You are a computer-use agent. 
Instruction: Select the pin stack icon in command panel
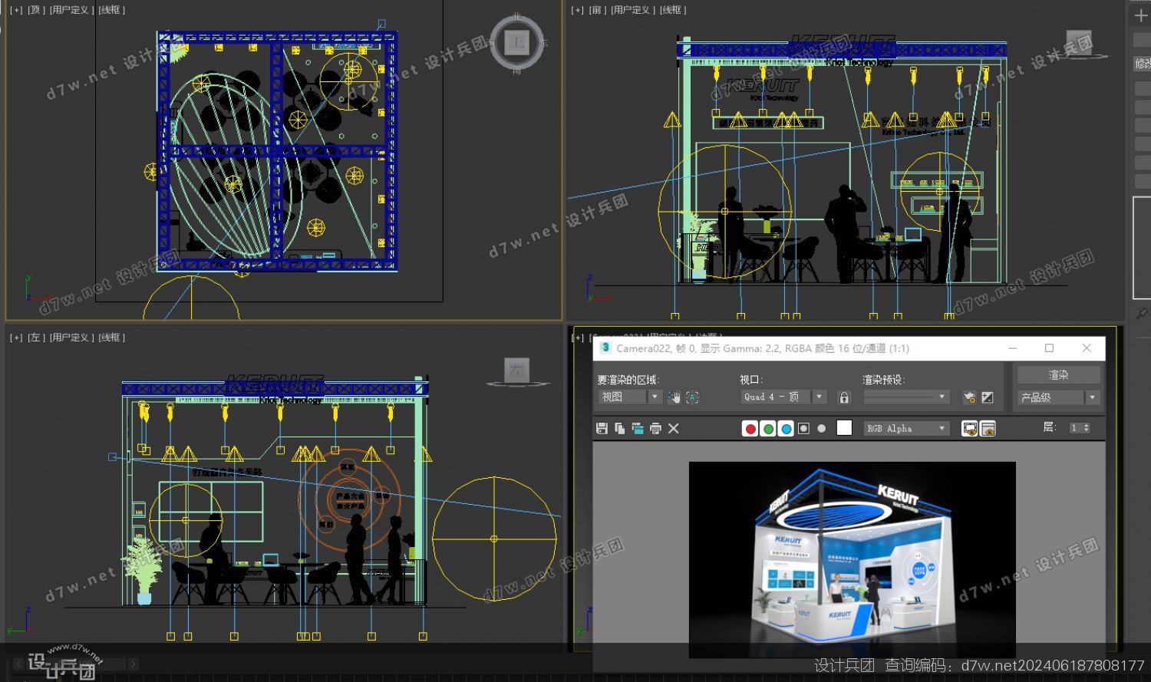coord(1142,314)
